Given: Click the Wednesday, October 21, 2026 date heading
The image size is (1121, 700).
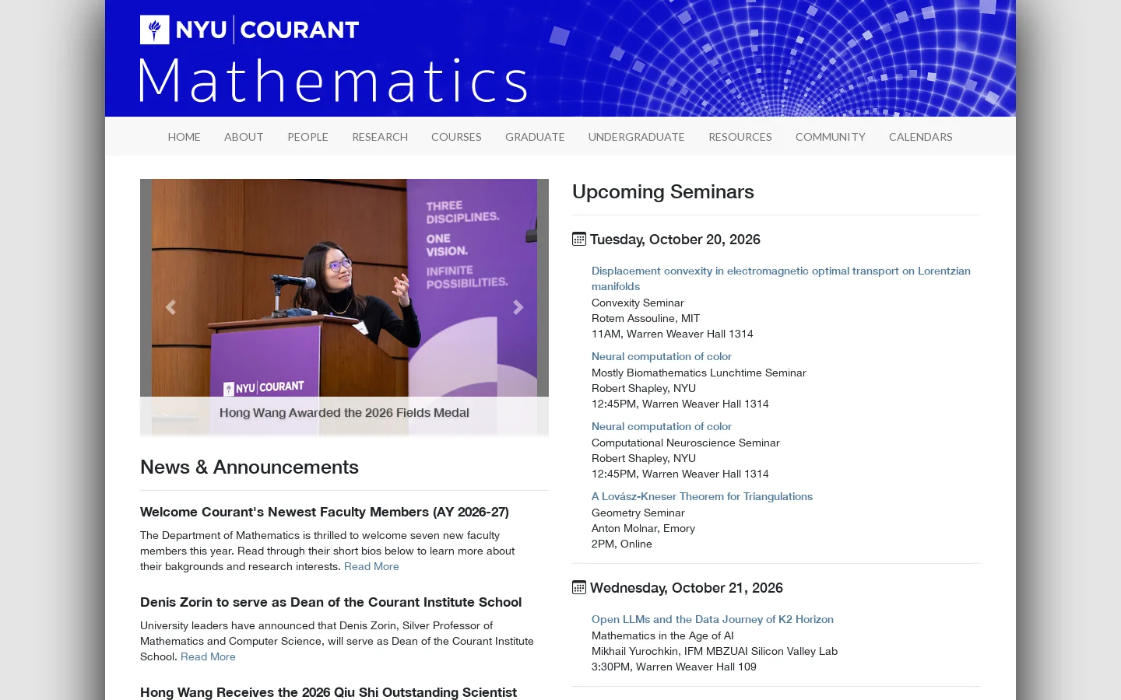Looking at the screenshot, I should (x=687, y=588).
